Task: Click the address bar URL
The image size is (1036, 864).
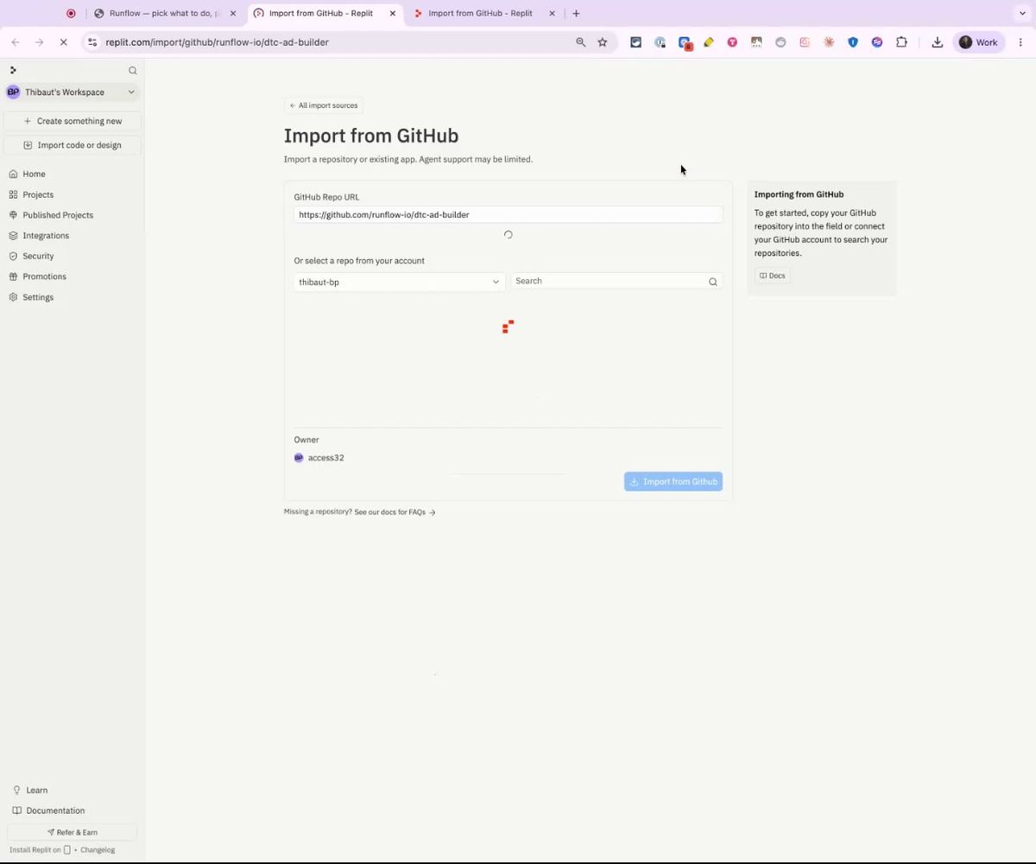Action: click(218, 42)
